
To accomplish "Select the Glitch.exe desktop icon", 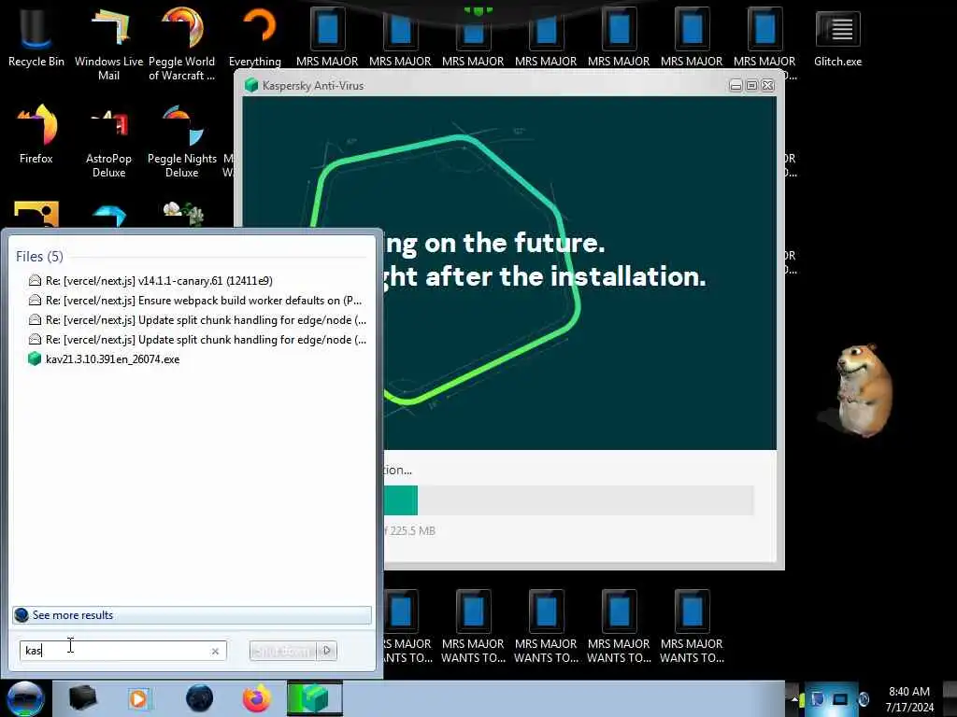I will (x=837, y=37).
